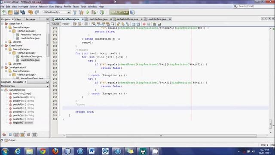275x155 pixels.
Task: Toggle Sort by Source navigator option
Action: coord(34,135)
